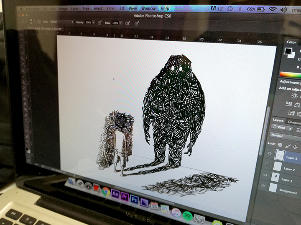Image resolution: width=301 pixels, height=225 pixels.
Task: Open the Window menu
Action: 148,9
